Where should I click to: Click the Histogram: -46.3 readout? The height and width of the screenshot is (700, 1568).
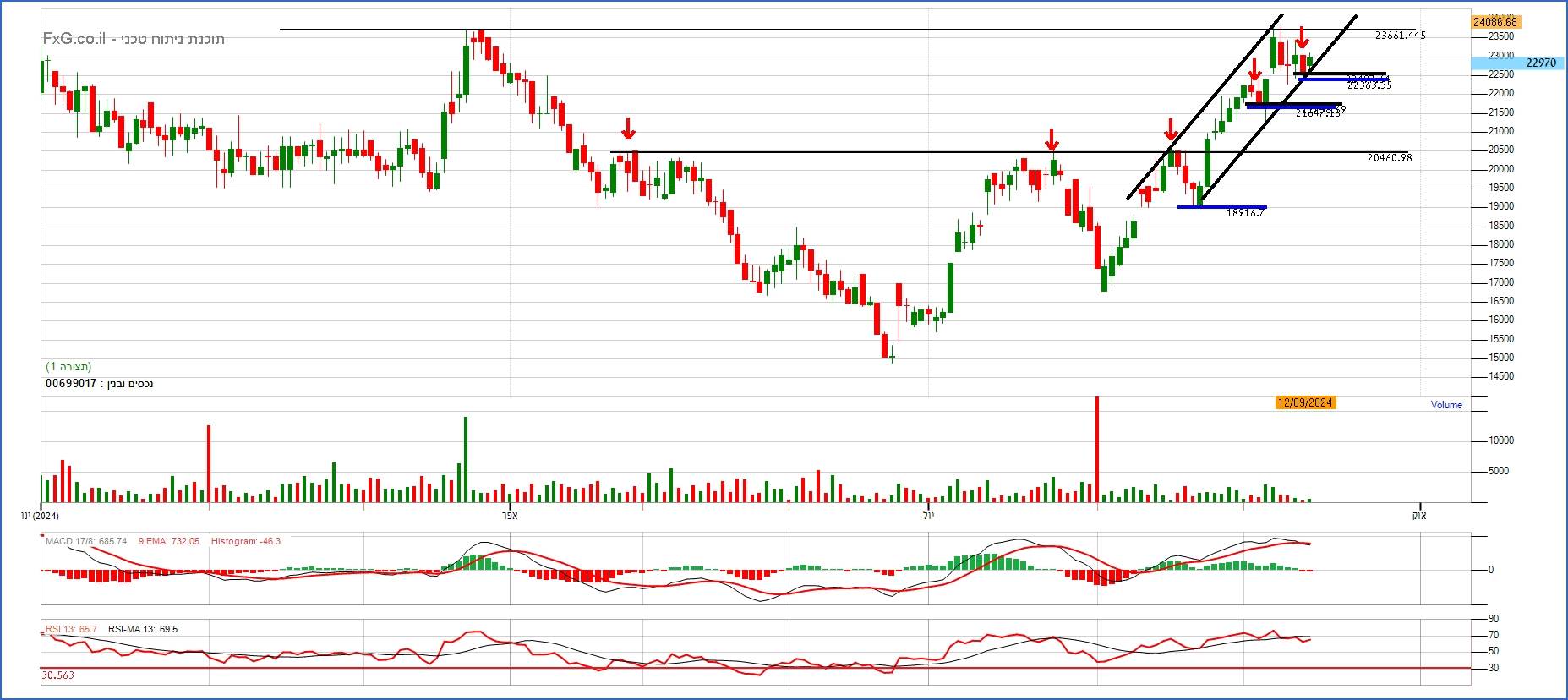pos(245,541)
